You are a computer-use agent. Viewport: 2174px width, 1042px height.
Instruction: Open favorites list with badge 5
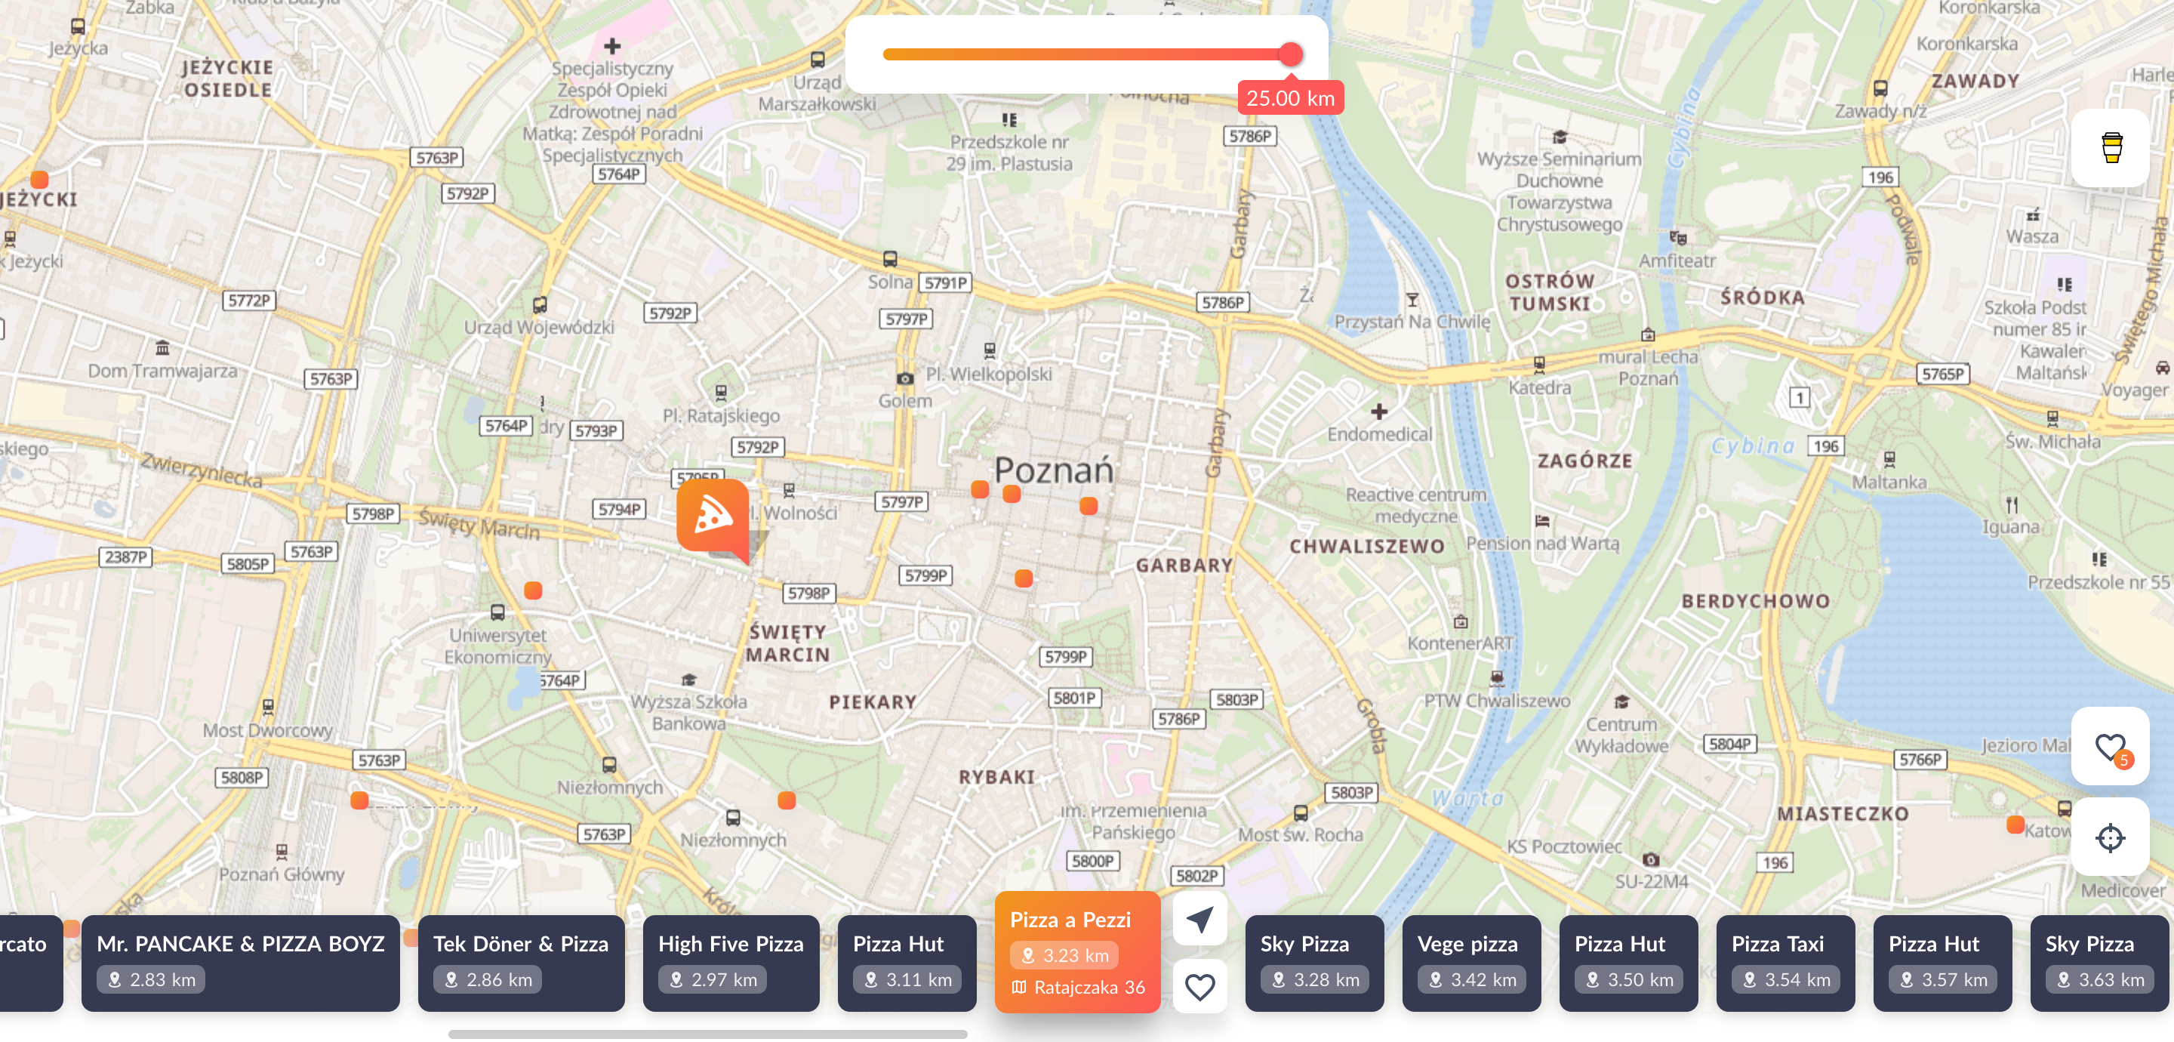click(2111, 747)
